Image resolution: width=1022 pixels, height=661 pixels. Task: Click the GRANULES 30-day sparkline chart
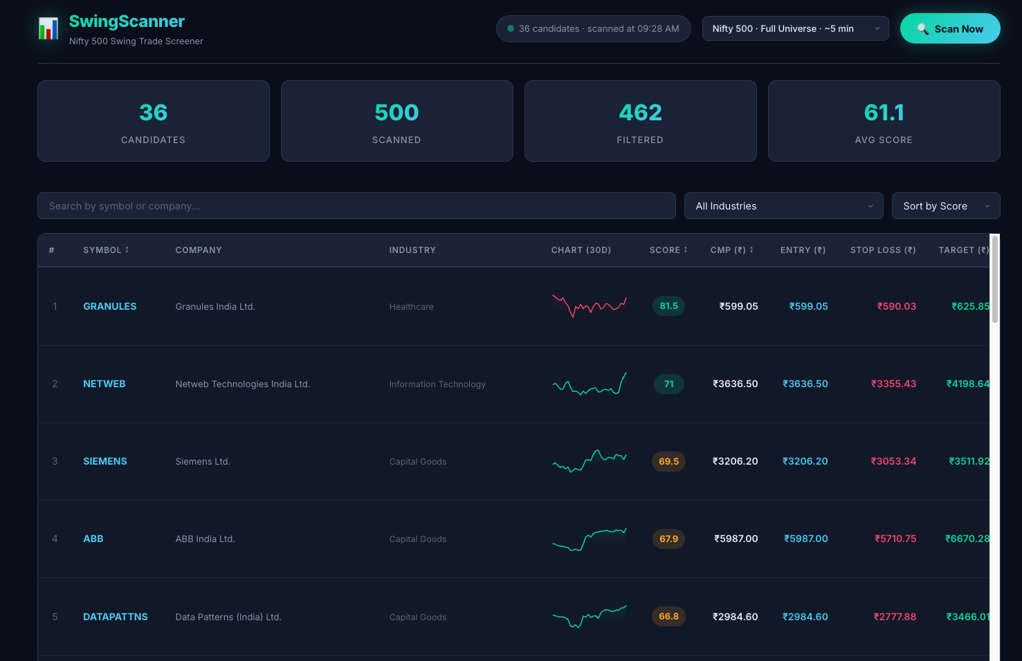point(589,306)
